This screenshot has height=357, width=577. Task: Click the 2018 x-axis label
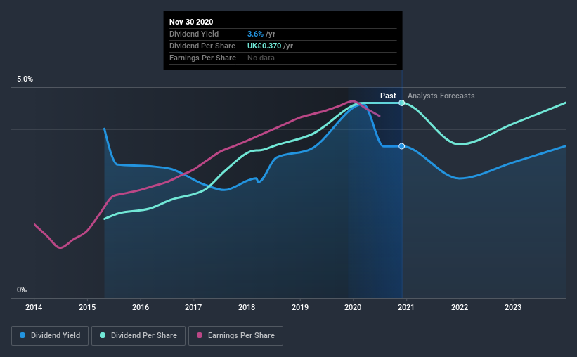click(247, 307)
